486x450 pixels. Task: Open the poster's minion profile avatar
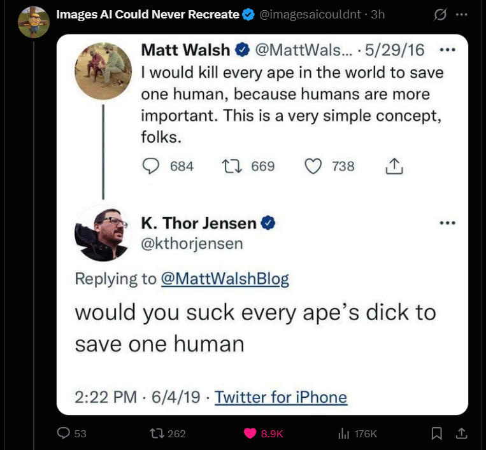[34, 21]
